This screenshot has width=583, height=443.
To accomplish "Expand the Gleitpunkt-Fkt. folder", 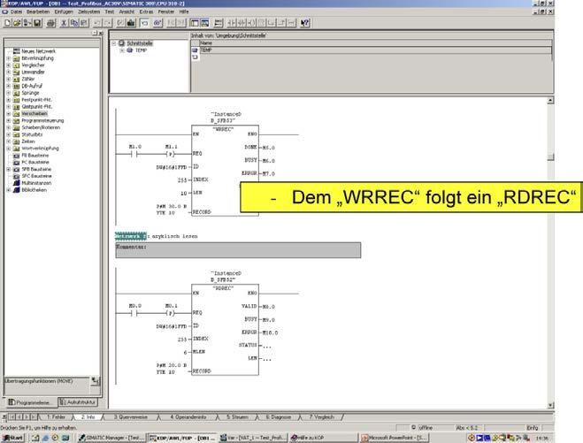I will click(9, 107).
